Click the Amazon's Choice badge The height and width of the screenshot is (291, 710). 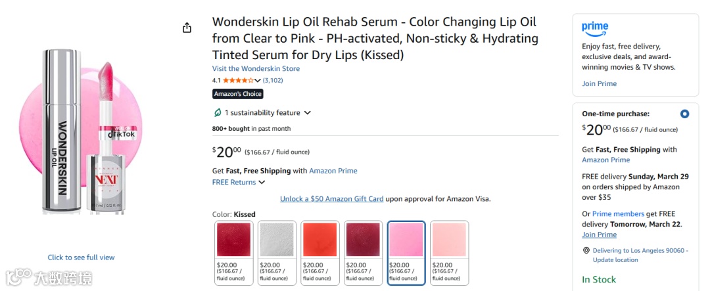[237, 94]
